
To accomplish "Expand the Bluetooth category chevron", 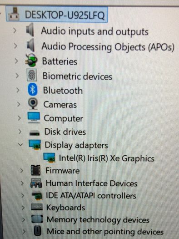I will 18,90.
